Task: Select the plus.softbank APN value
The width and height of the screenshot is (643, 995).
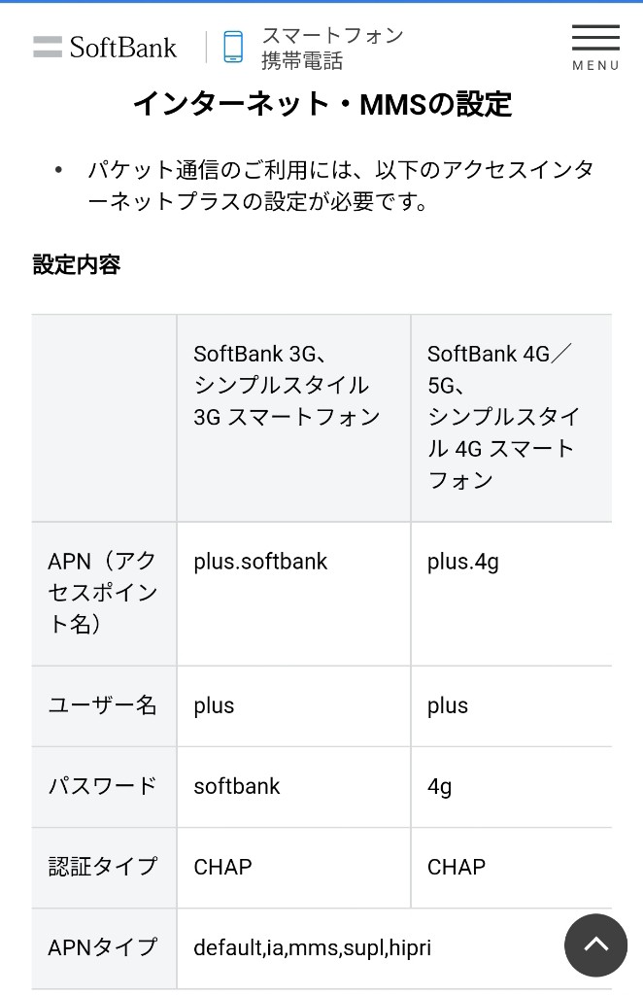Action: (x=260, y=562)
